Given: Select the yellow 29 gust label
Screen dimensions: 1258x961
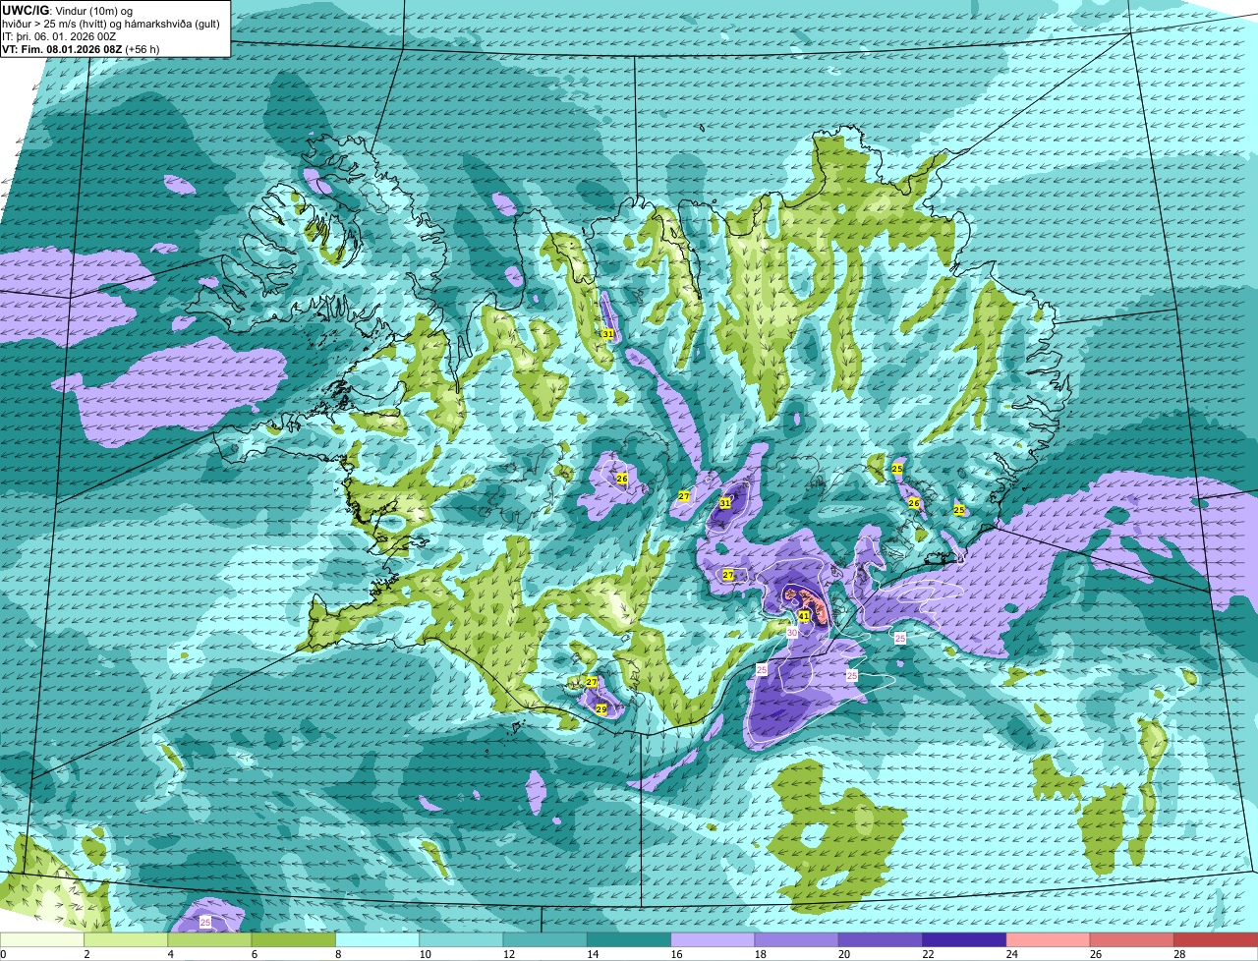Looking at the screenshot, I should pyautogui.click(x=601, y=708).
